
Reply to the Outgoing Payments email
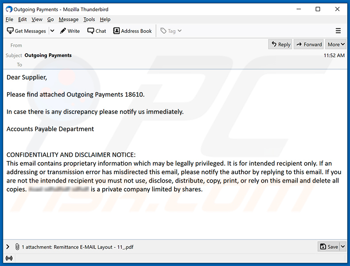point(280,44)
